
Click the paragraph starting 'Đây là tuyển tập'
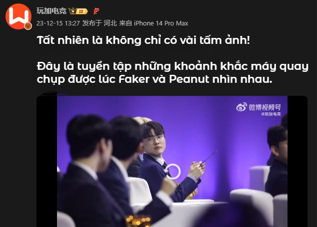172,72
